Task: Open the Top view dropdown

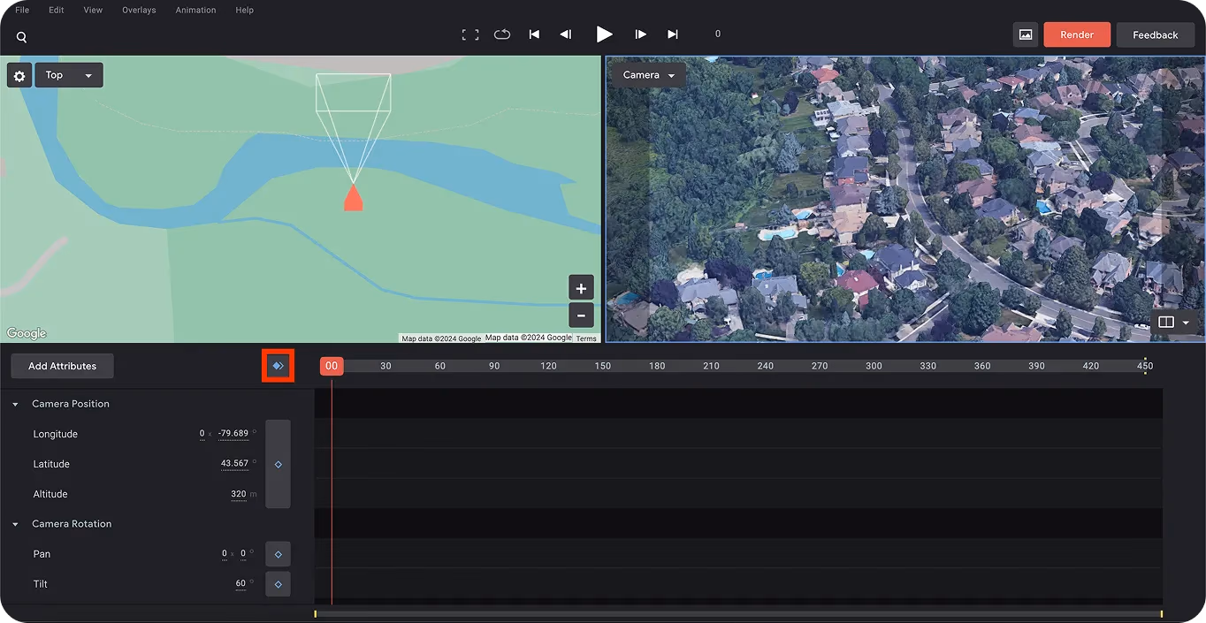Action: pos(69,75)
